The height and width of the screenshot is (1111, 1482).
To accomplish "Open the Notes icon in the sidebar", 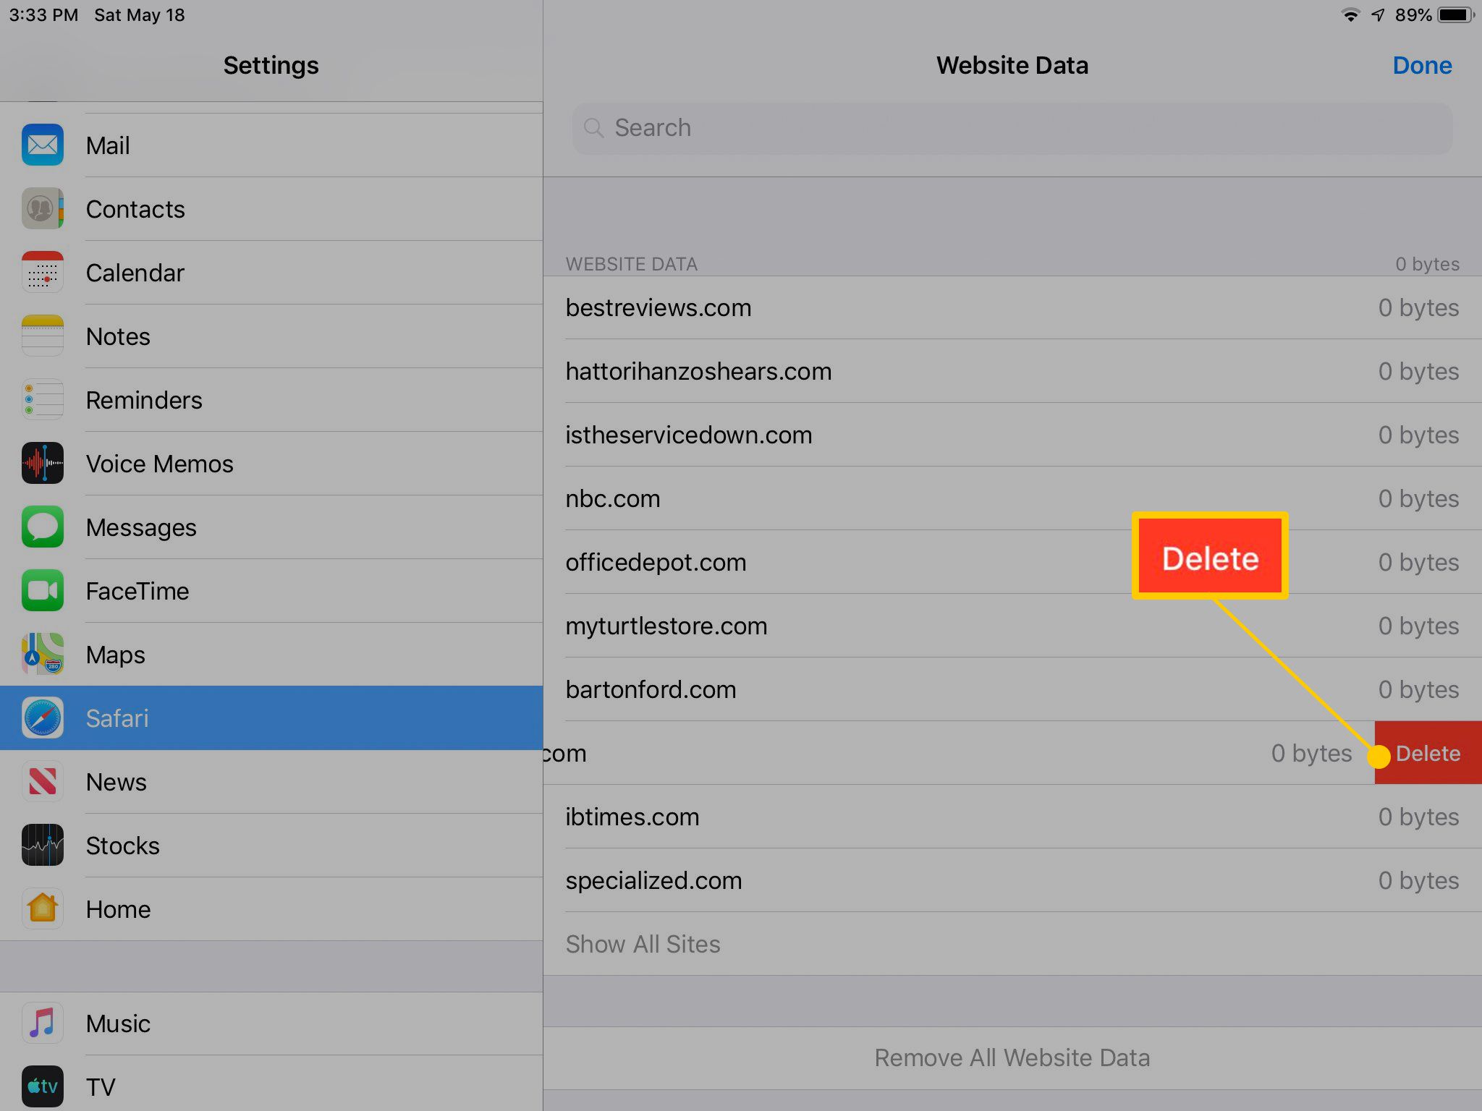I will tap(43, 336).
